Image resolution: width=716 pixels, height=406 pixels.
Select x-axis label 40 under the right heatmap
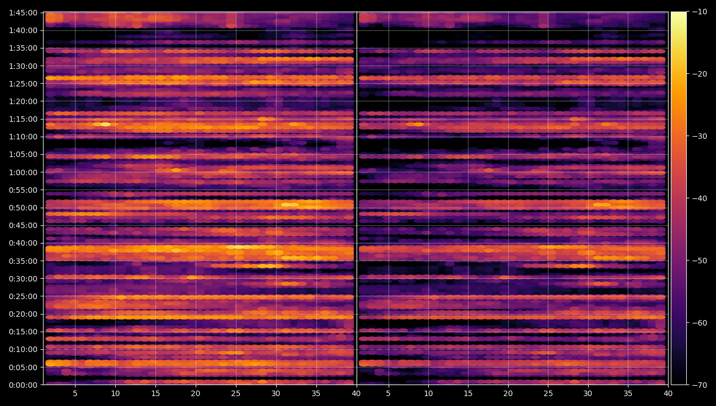coord(668,394)
